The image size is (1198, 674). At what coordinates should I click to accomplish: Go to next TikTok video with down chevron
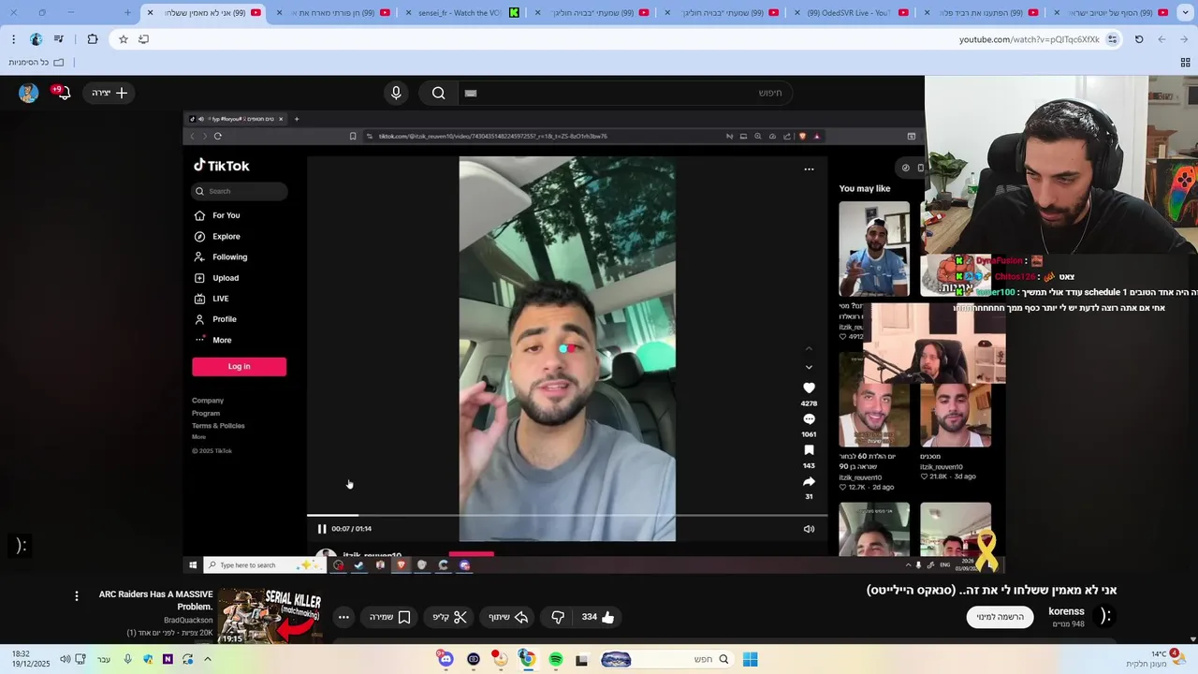(x=809, y=367)
